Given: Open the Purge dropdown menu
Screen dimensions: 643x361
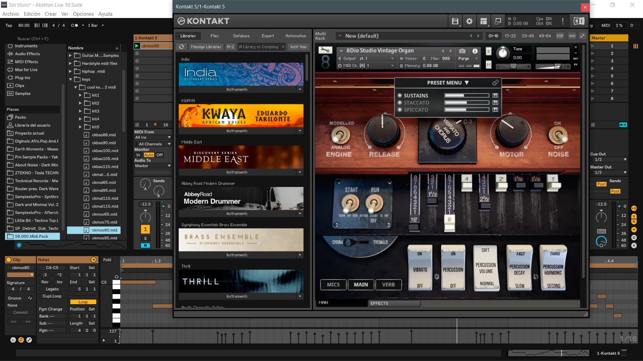Looking at the screenshot, I should pyautogui.click(x=468, y=58).
